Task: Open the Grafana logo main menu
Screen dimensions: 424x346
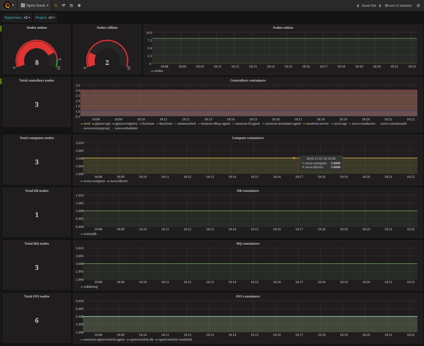Action: (x=7, y=5)
